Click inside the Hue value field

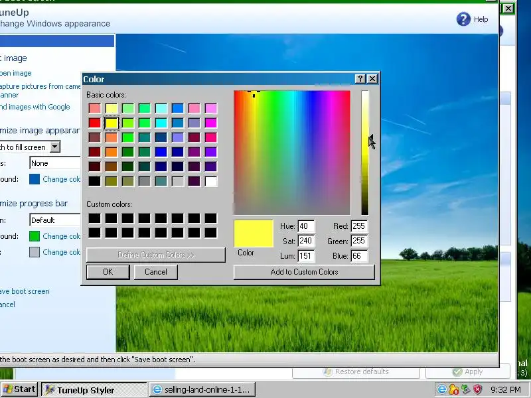click(306, 226)
